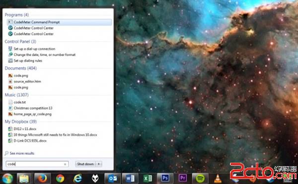Click See more results link
This screenshot has width=298, height=184.
(x=22, y=153)
